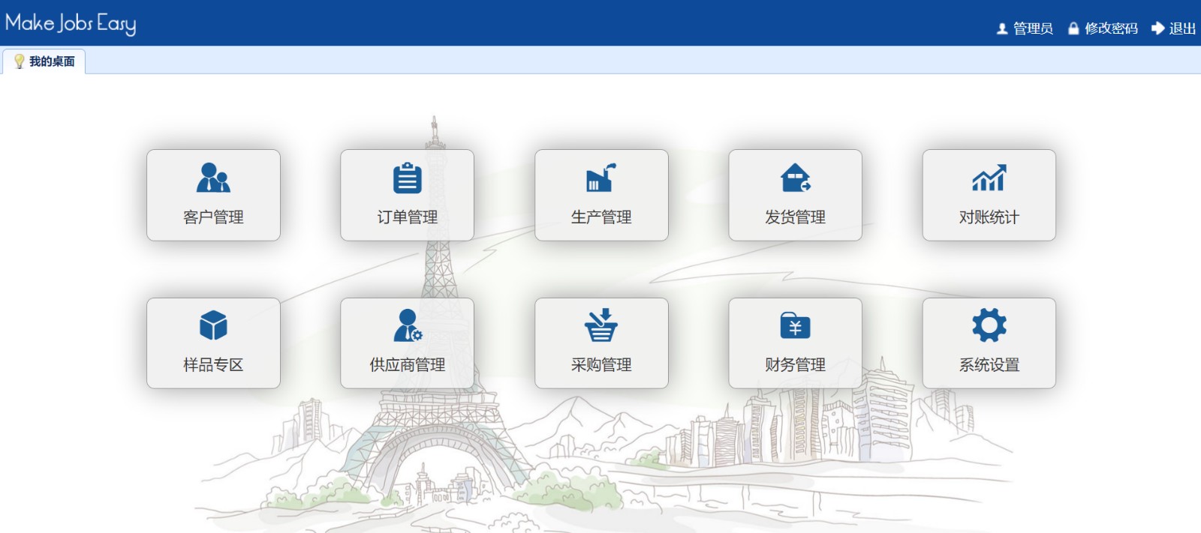Click the 系统设置 text label
Viewport: 1201px width, 533px height.
point(989,365)
